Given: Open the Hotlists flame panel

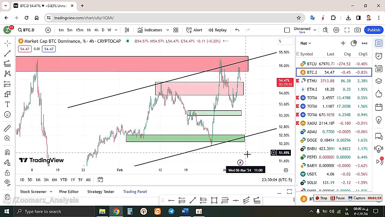Looking at the screenshot, I should click(x=379, y=94).
